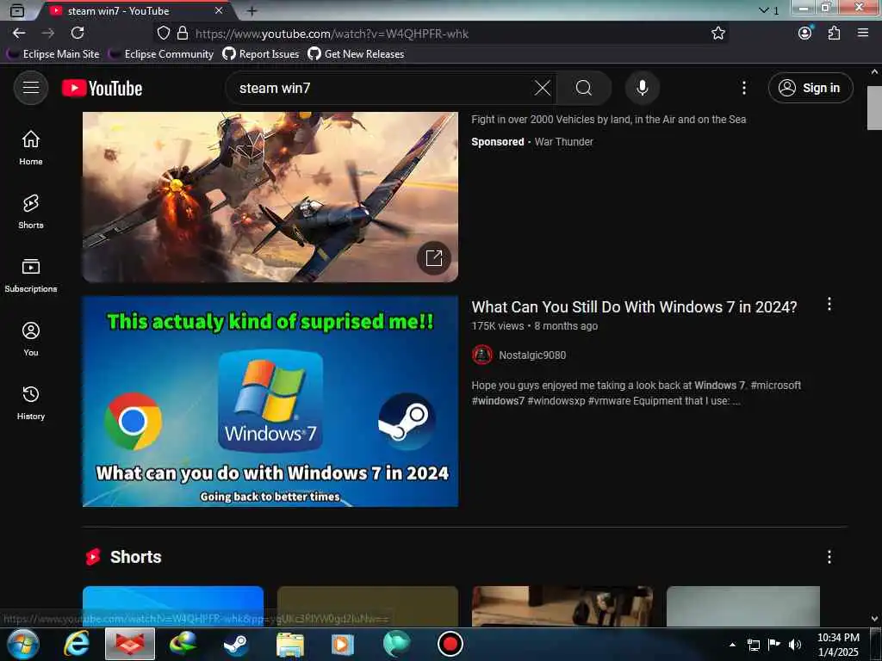Open Subscriptions in sidebar
The width and height of the screenshot is (882, 661).
pyautogui.click(x=31, y=275)
